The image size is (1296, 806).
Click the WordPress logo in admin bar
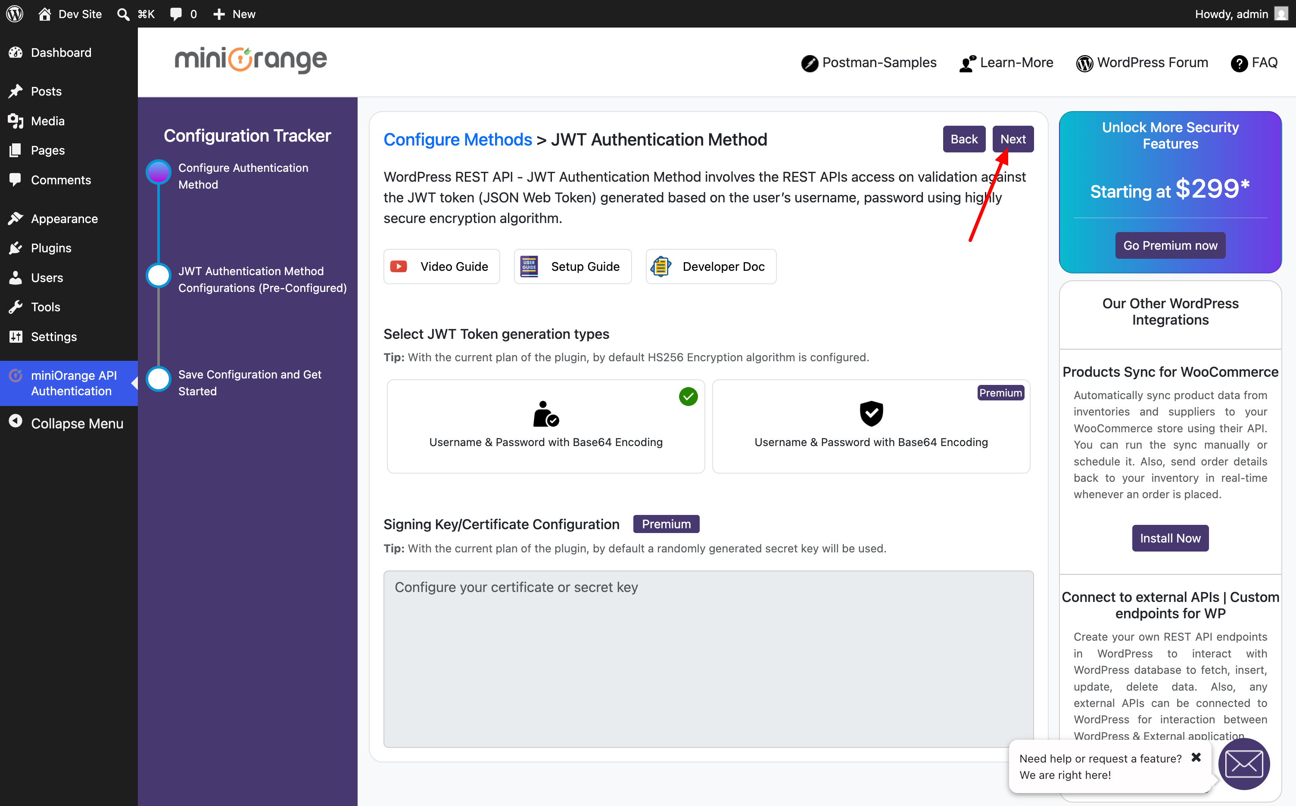pos(14,14)
